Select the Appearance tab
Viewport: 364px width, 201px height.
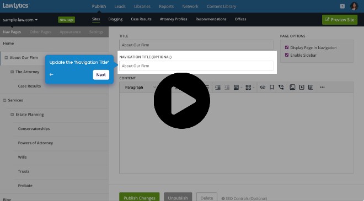(x=70, y=32)
